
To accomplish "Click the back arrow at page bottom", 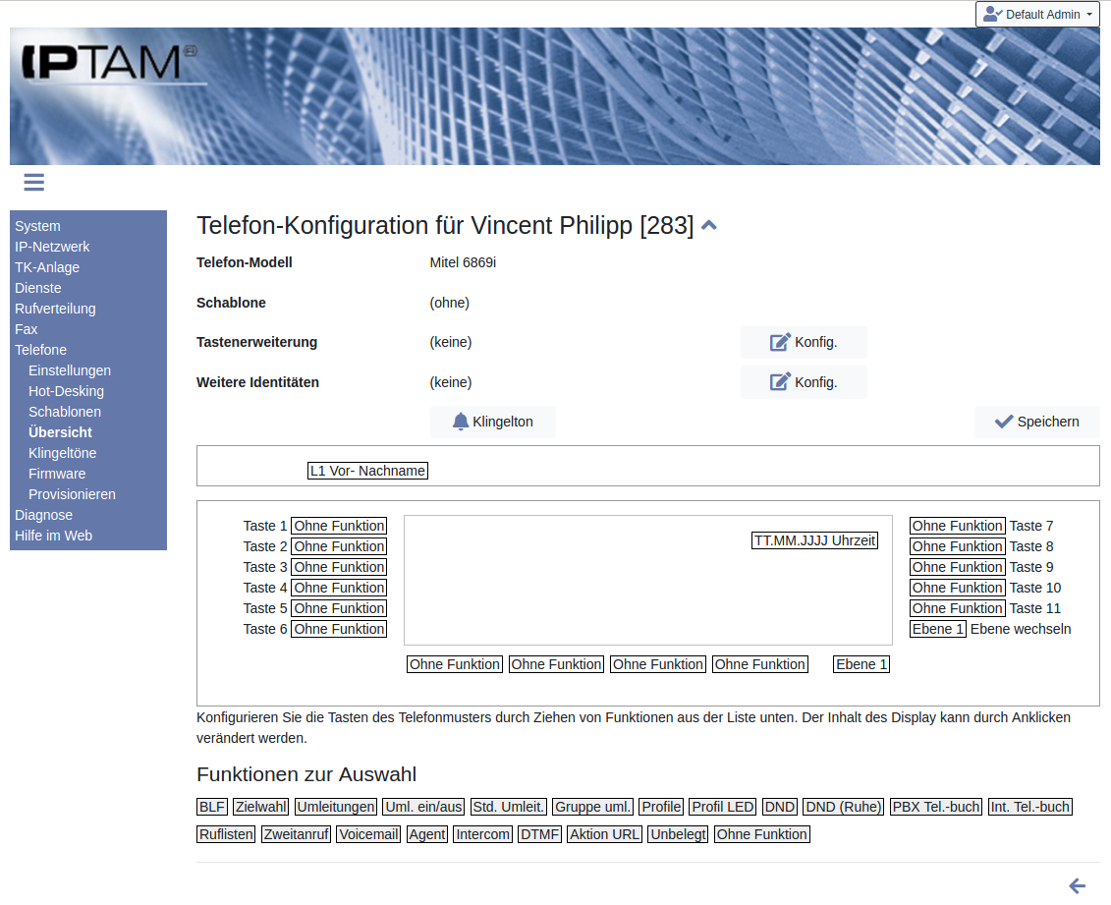I will pyautogui.click(x=1077, y=885).
